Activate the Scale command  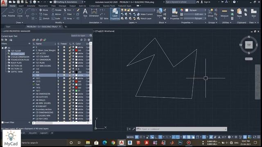coord(56,18)
